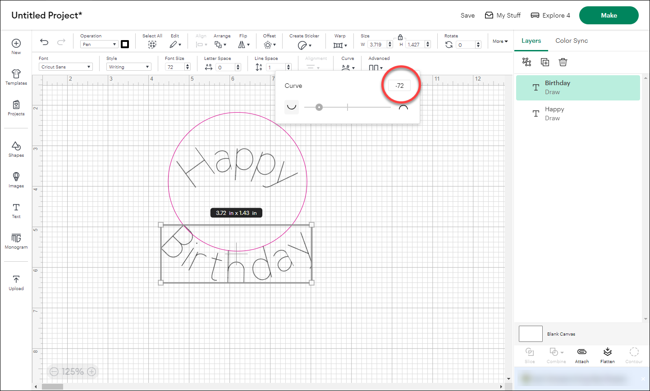This screenshot has width=650, height=391.
Task: Click Select All in the toolbar
Action: coord(152,44)
